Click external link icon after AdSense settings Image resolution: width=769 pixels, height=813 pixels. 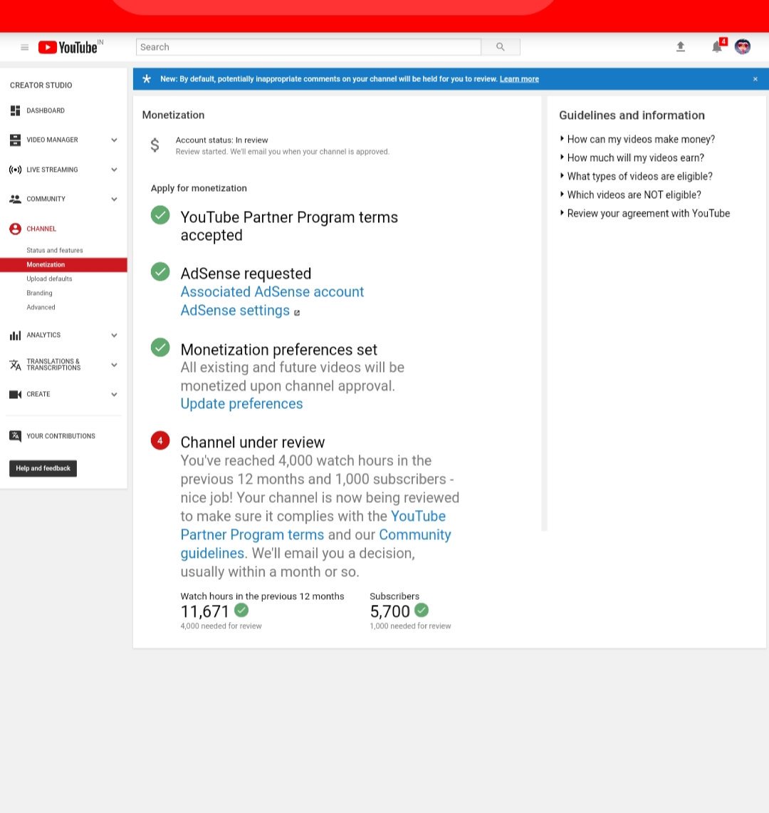click(x=297, y=313)
